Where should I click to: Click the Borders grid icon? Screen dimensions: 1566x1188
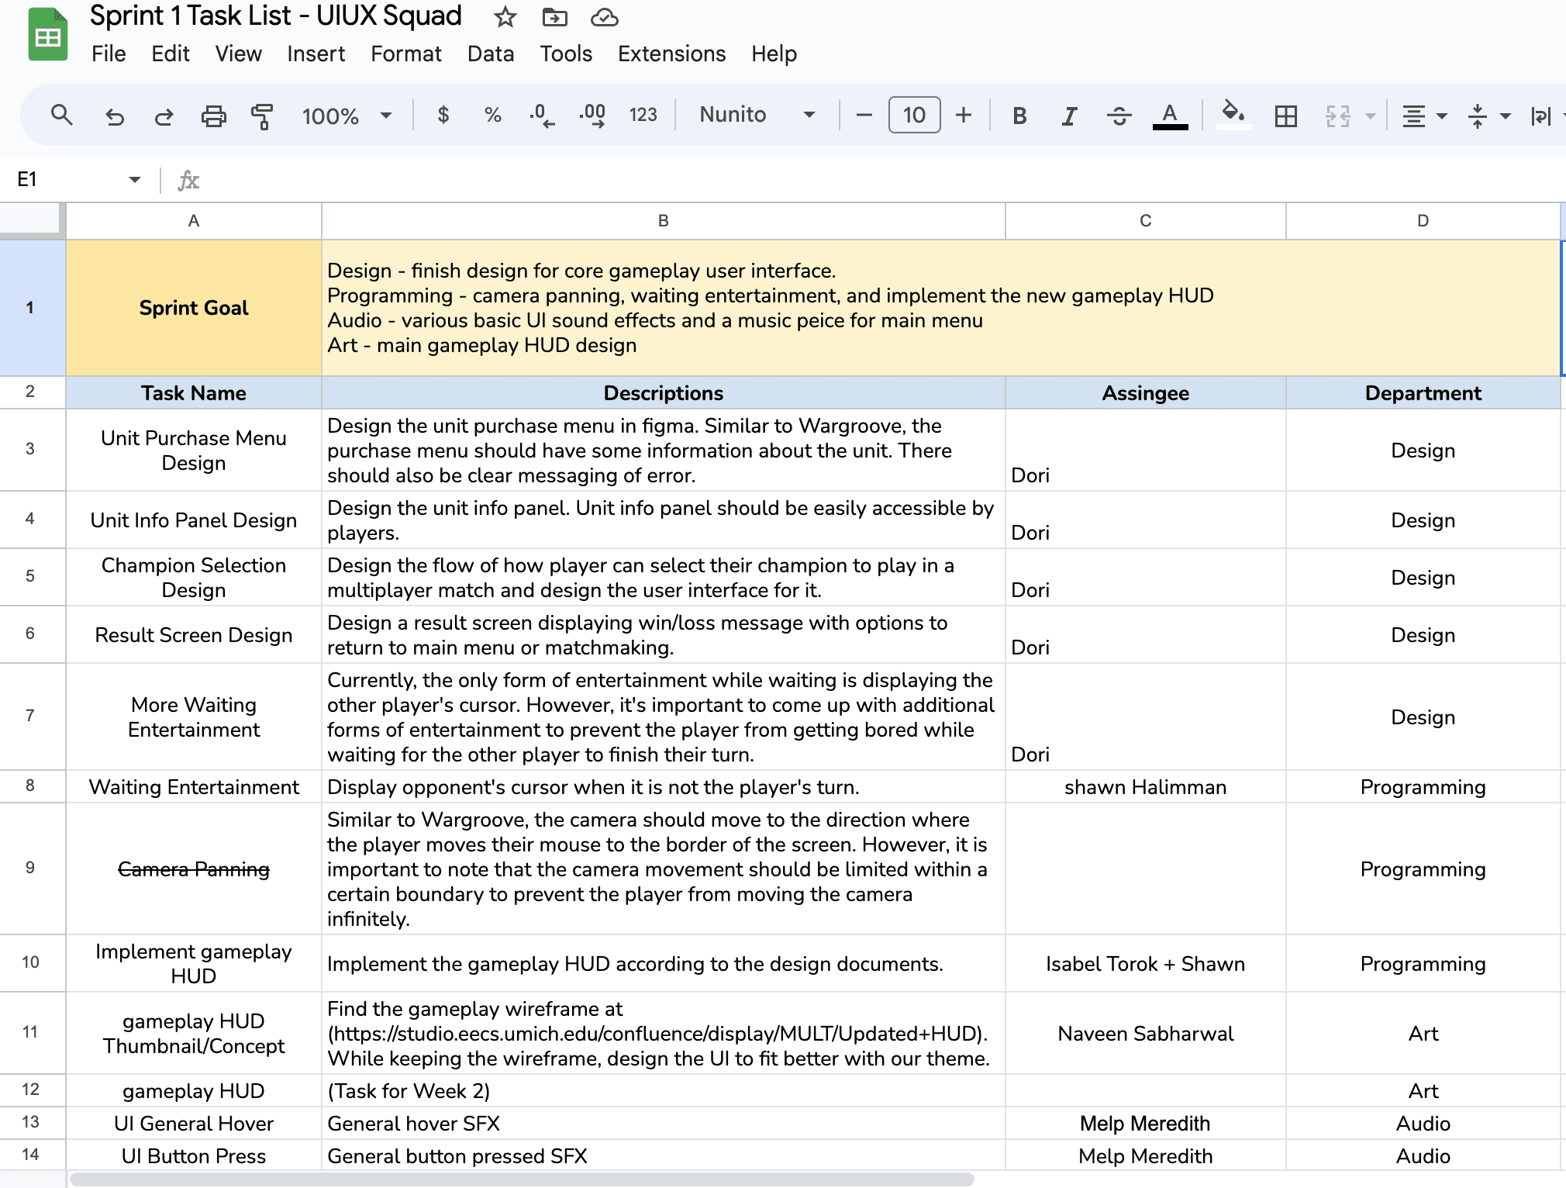[1285, 116]
